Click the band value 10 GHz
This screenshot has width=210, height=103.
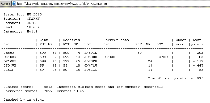click(x=33, y=27)
